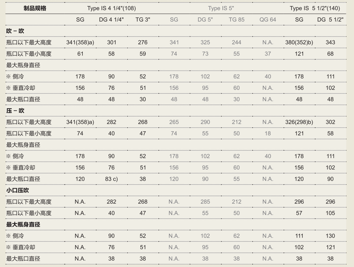This screenshot has width=354, height=267.
Task: Click the 制品规格 header label
Action: coord(35,8)
